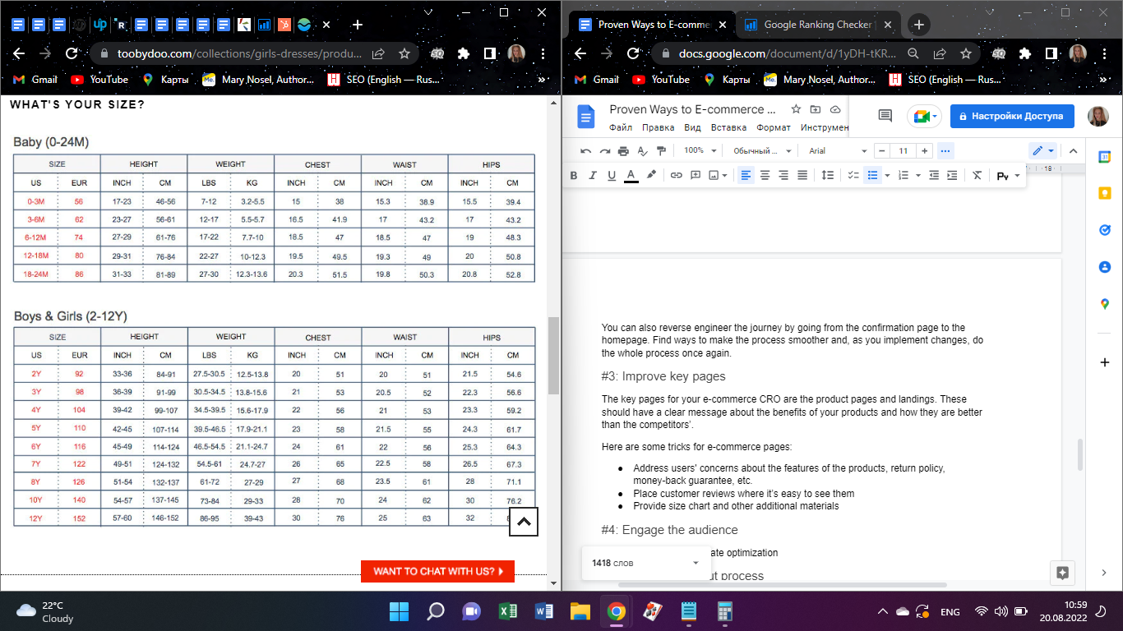The height and width of the screenshot is (631, 1123).
Task: Print the Google Docs document
Action: (x=623, y=151)
